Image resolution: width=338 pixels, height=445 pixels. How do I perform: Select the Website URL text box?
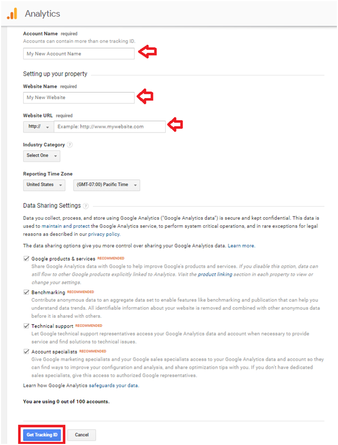(110, 127)
